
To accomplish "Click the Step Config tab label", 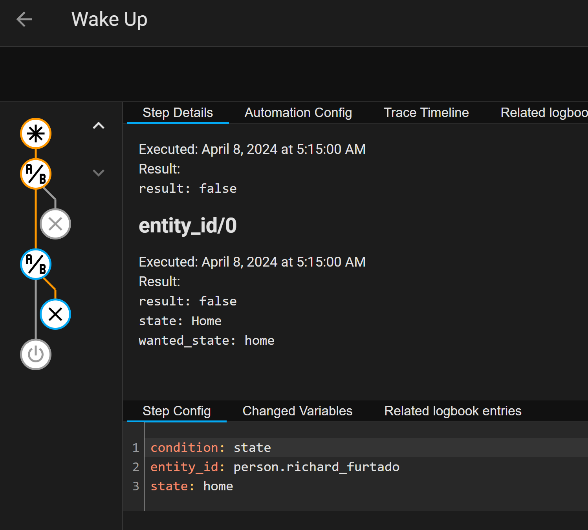I will coord(177,411).
